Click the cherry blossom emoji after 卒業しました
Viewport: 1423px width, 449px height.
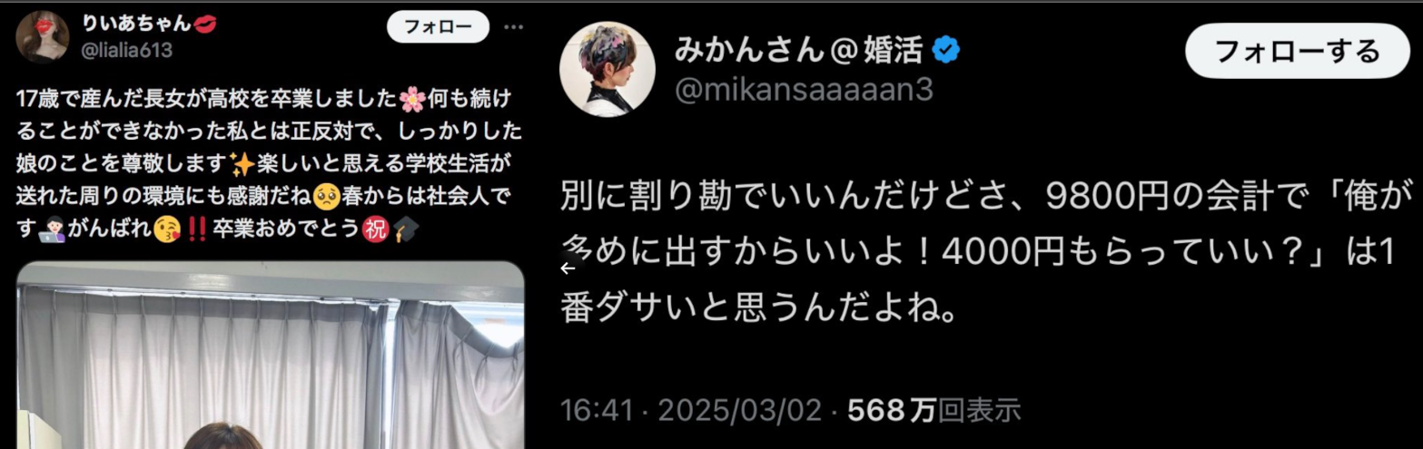point(411,99)
